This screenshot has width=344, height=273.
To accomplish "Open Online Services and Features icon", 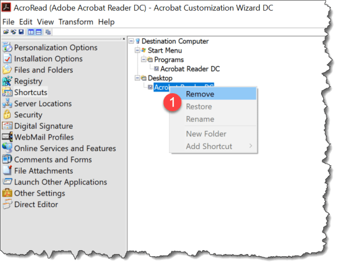I will pyautogui.click(x=7, y=148).
